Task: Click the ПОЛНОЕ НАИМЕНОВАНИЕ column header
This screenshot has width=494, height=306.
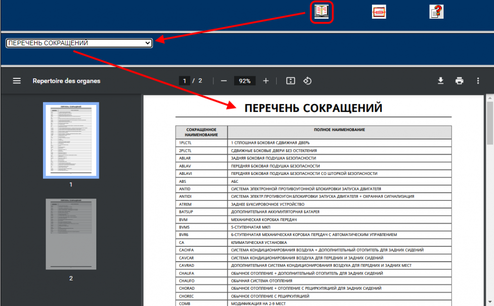Action: click(339, 132)
